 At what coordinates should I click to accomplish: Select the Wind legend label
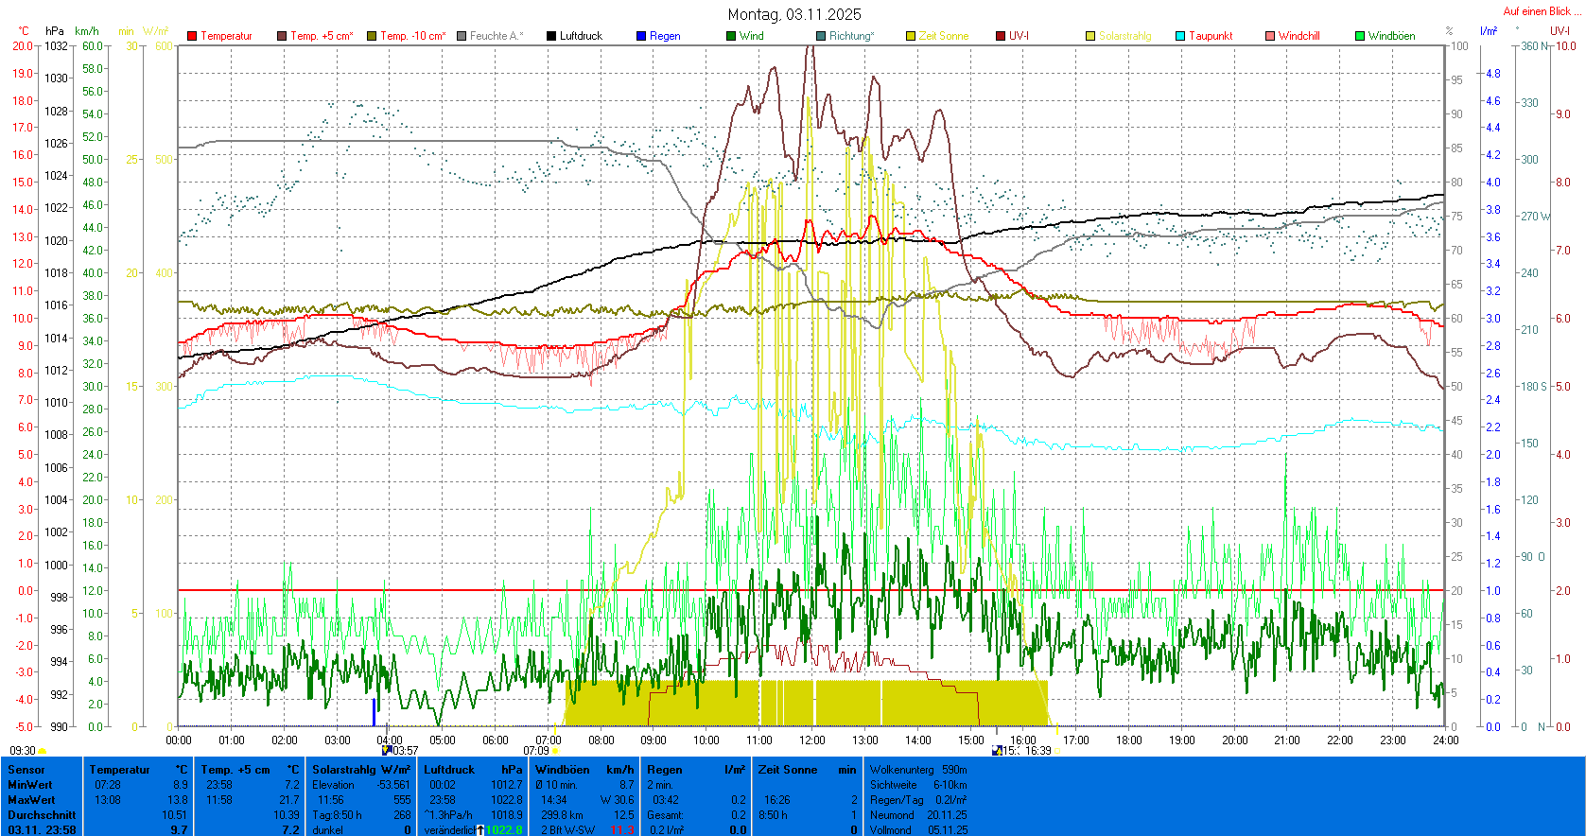click(x=751, y=36)
